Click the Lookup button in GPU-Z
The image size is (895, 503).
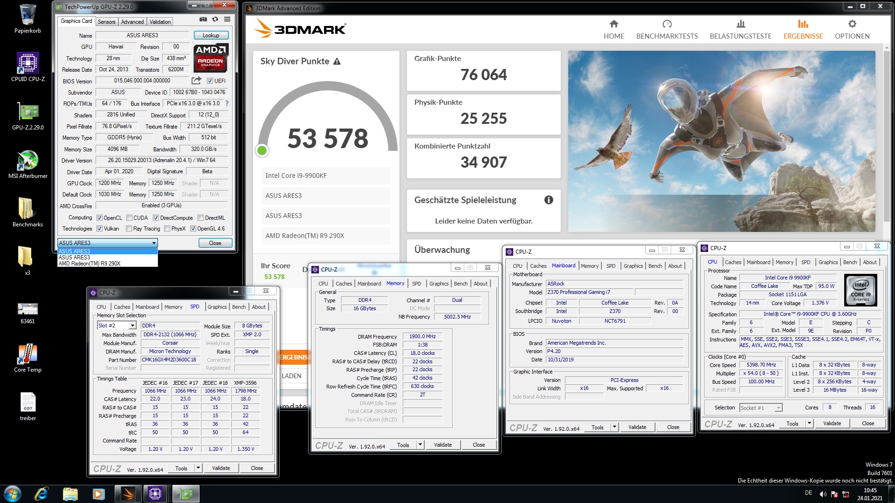point(211,35)
